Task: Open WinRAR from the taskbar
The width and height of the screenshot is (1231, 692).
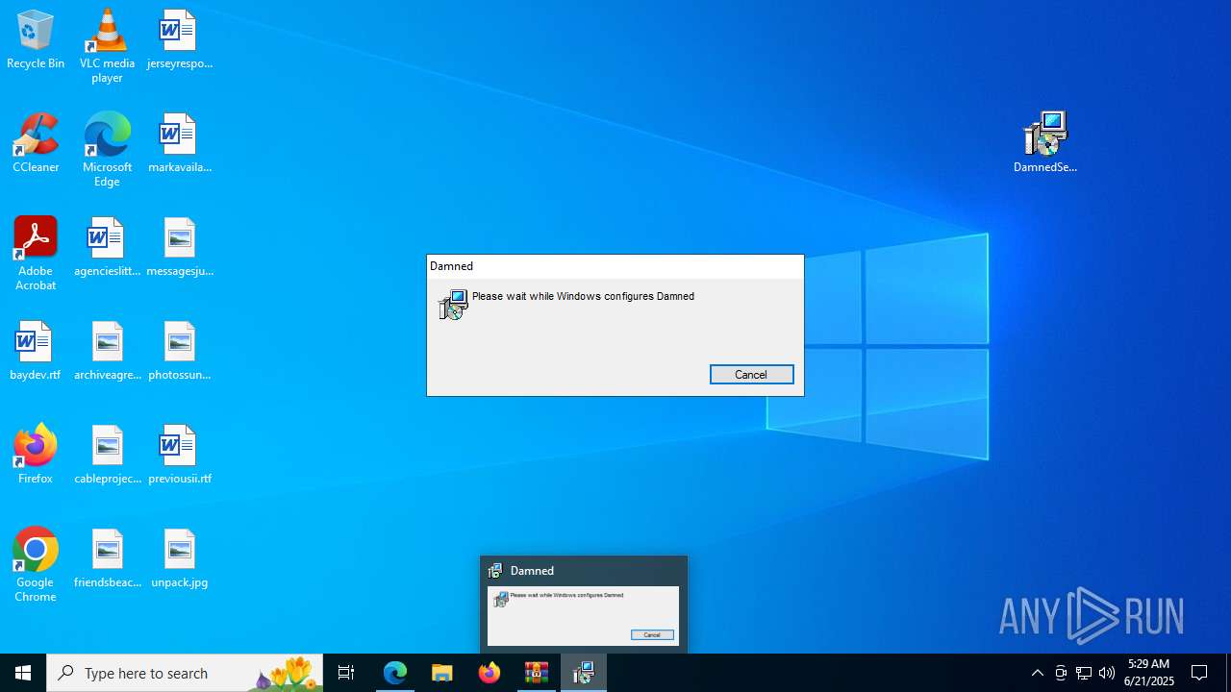Action: [537, 673]
